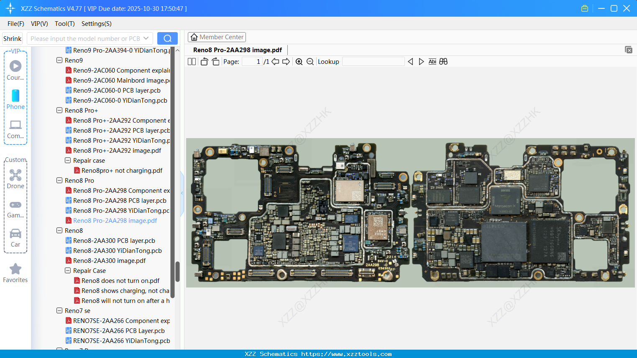Image resolution: width=637 pixels, height=358 pixels.
Task: Click the tree scrollbar up arrow
Action: click(x=177, y=50)
